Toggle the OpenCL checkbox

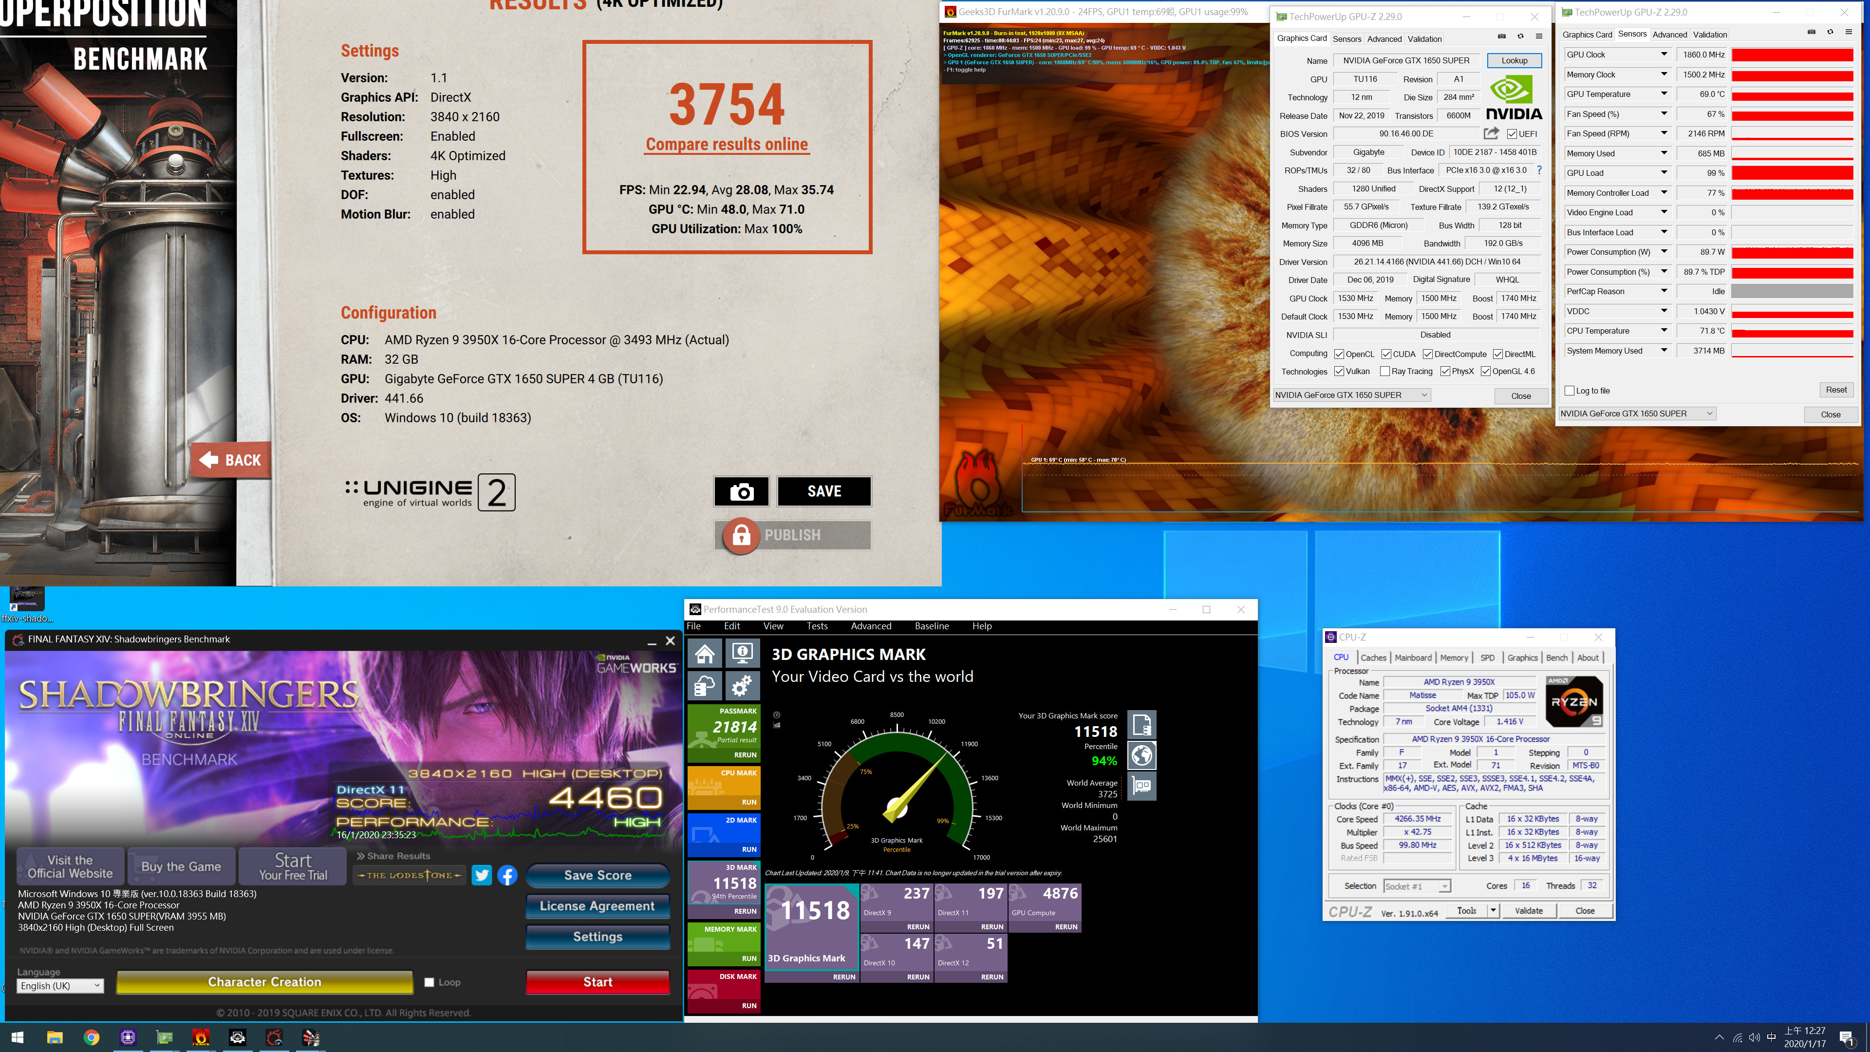[1339, 354]
